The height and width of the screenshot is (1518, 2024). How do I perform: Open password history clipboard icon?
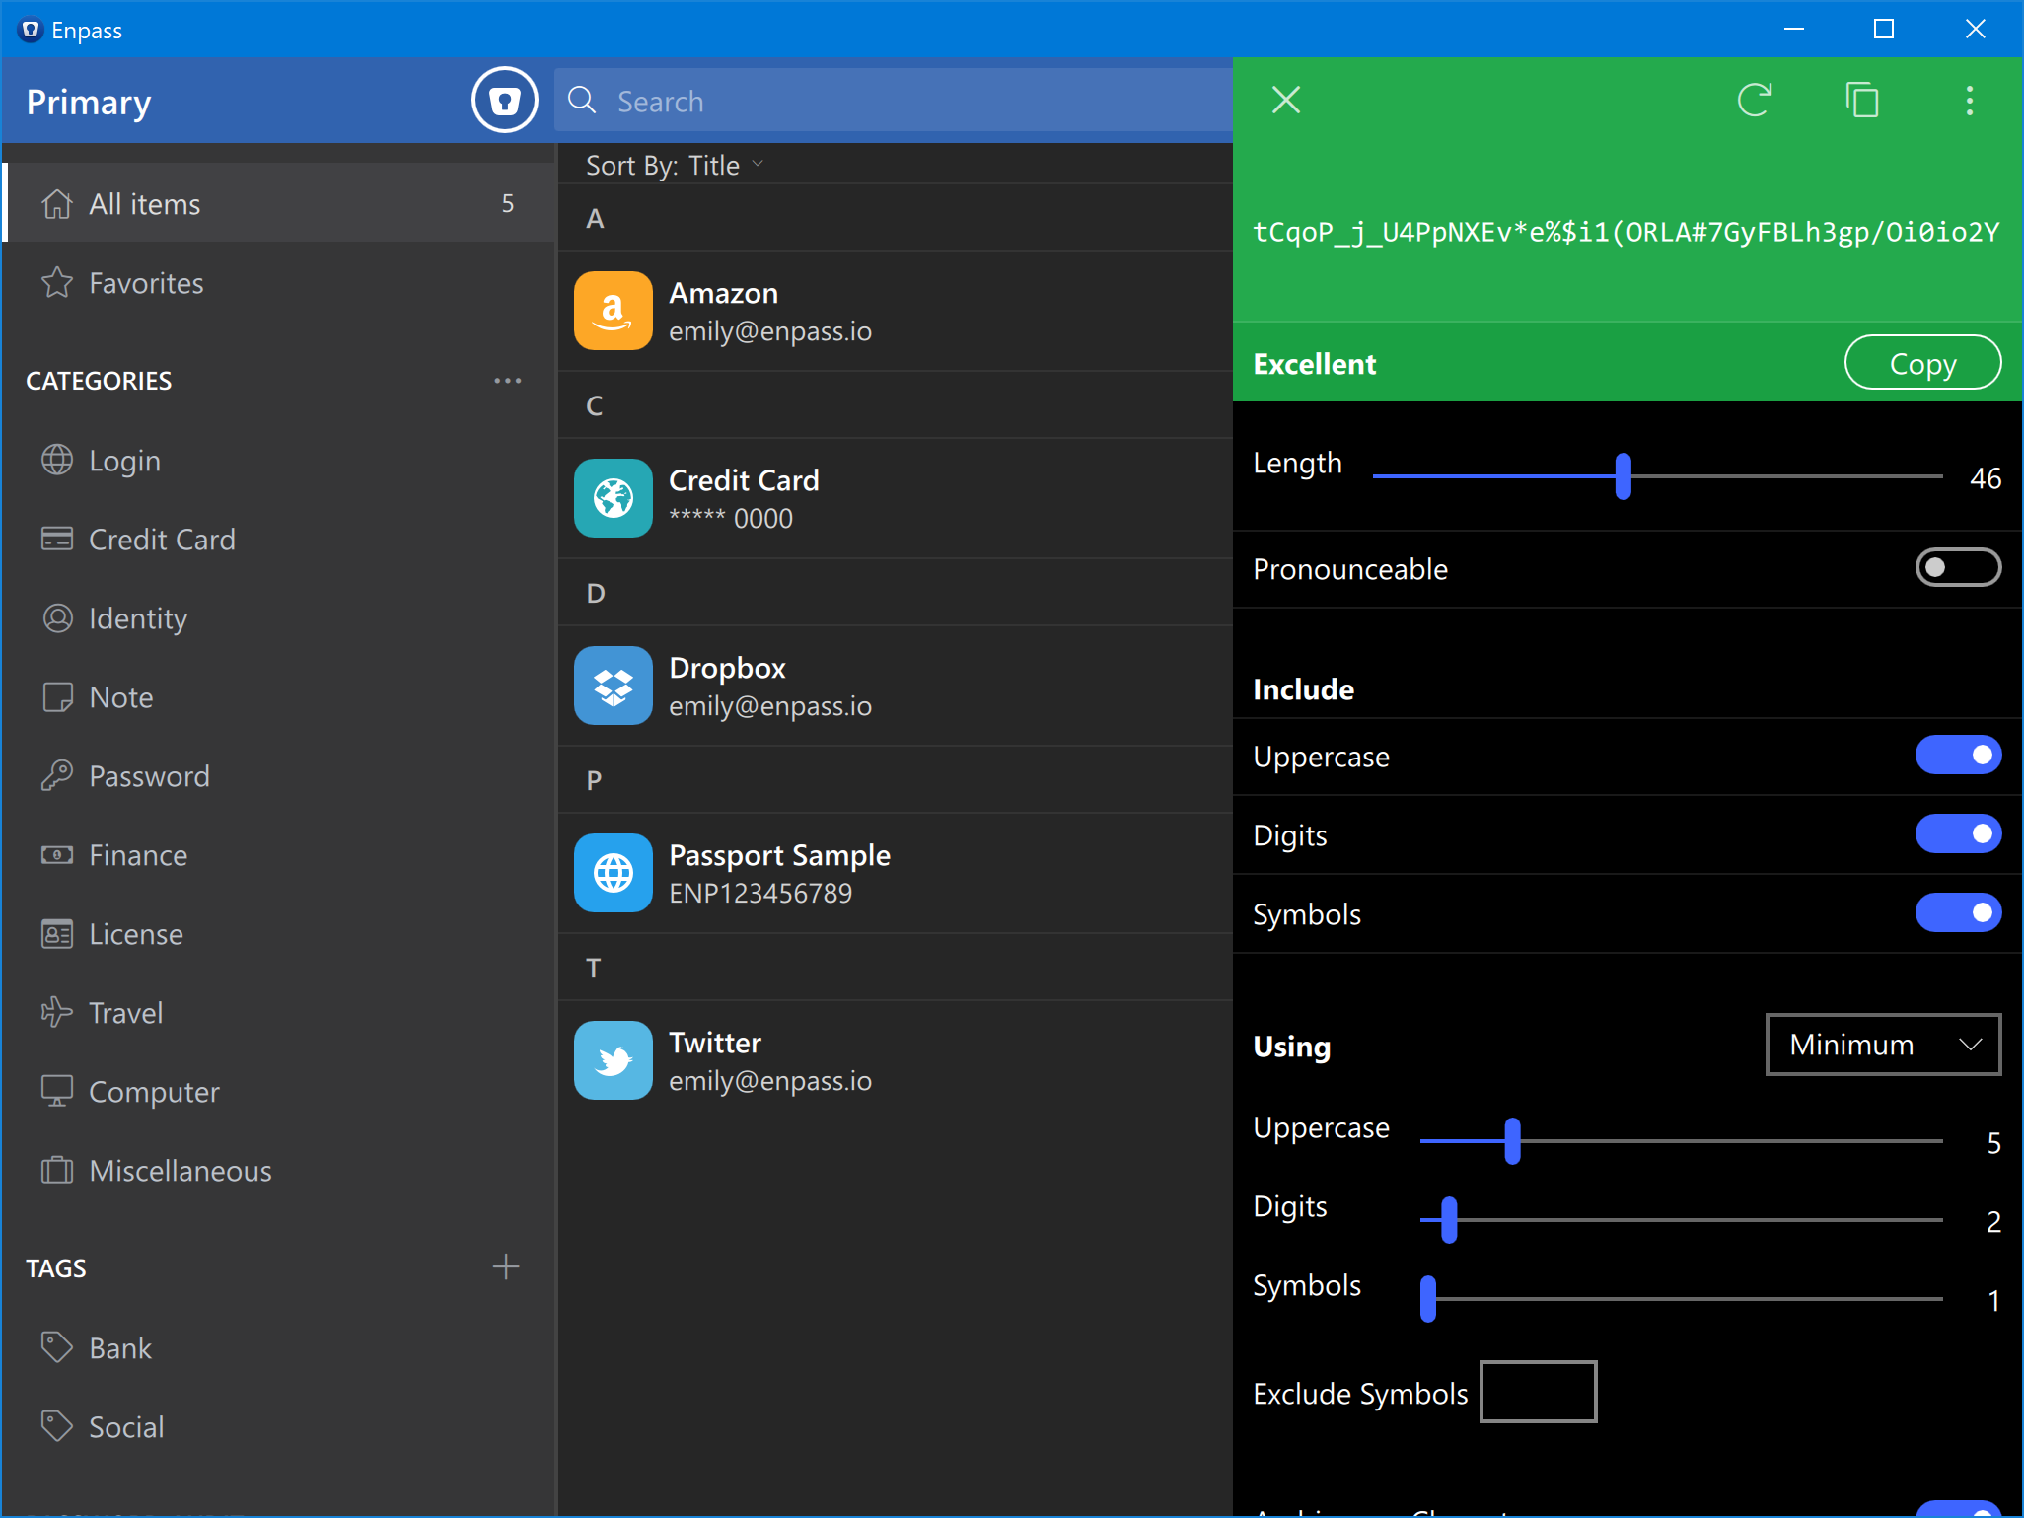click(1862, 100)
